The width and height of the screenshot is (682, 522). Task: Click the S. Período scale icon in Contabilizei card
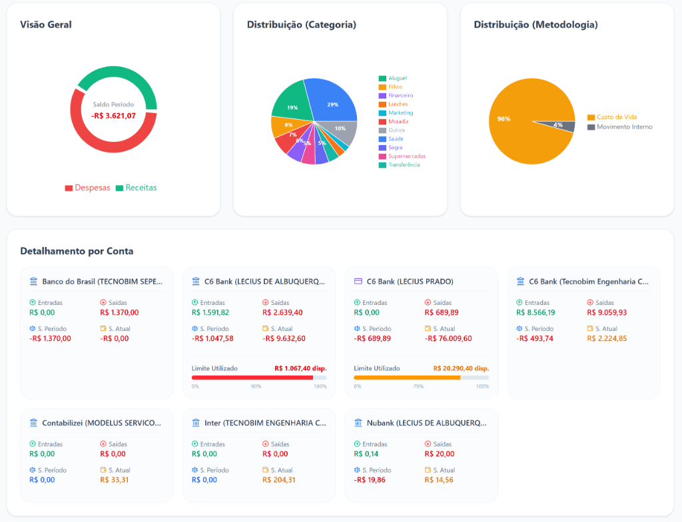pyautogui.click(x=33, y=470)
